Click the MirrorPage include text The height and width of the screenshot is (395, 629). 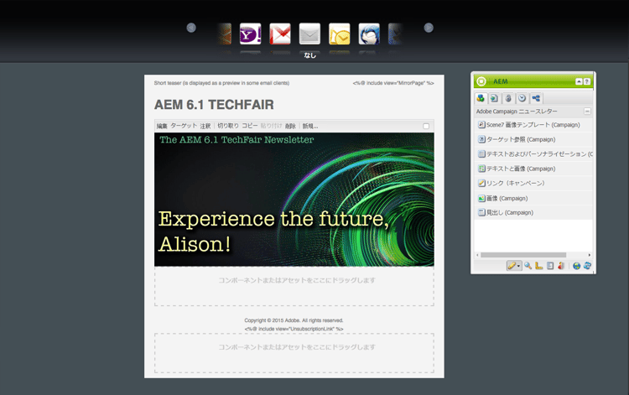(x=393, y=83)
